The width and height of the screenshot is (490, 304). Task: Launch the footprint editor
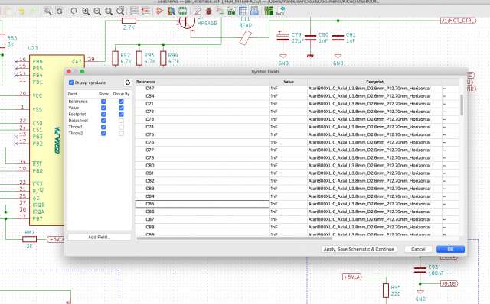coord(183,11)
